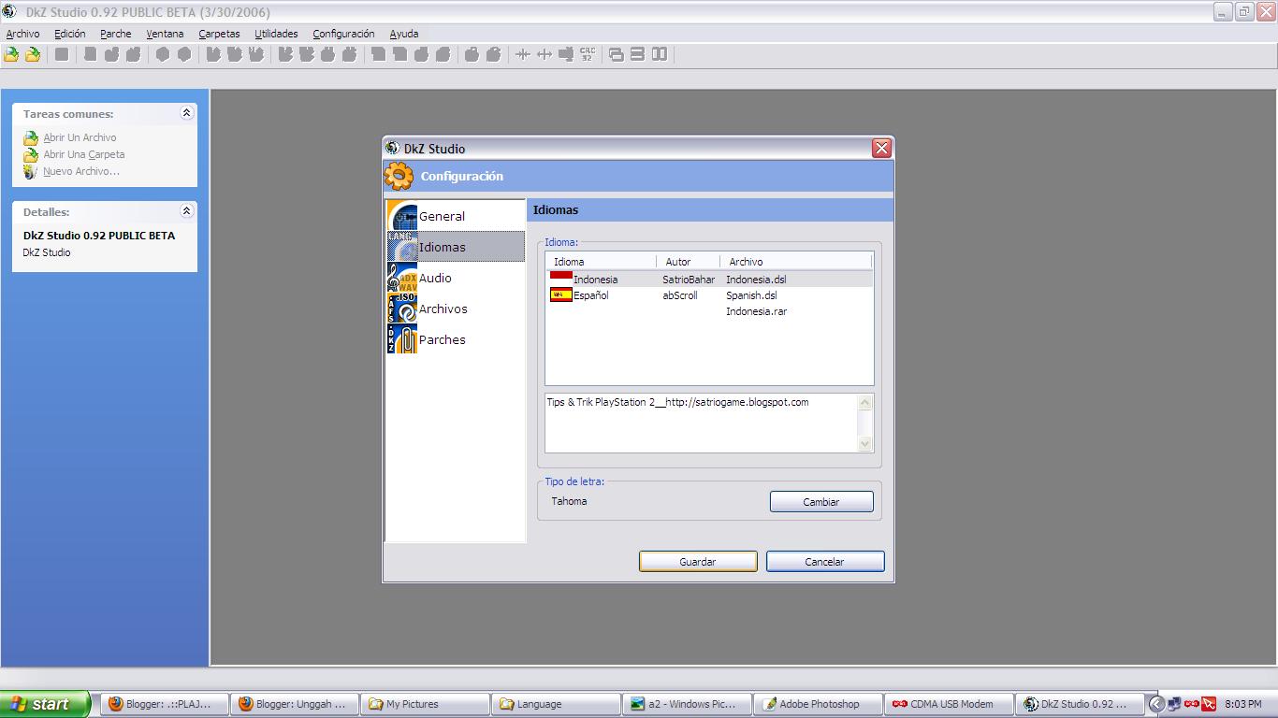Click the Indonesian flag icon

tap(560, 279)
